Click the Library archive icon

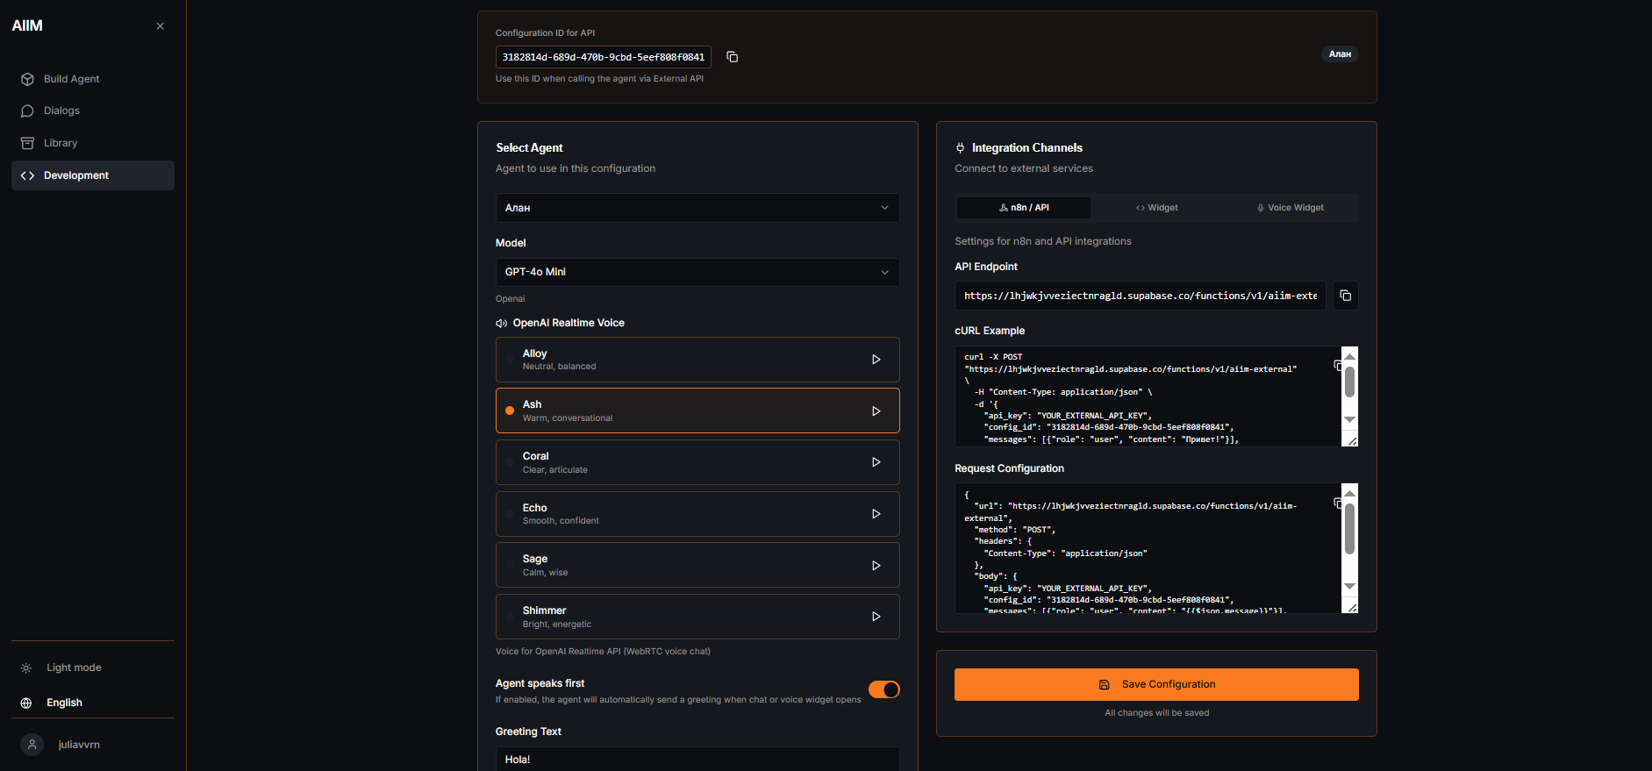(x=27, y=143)
